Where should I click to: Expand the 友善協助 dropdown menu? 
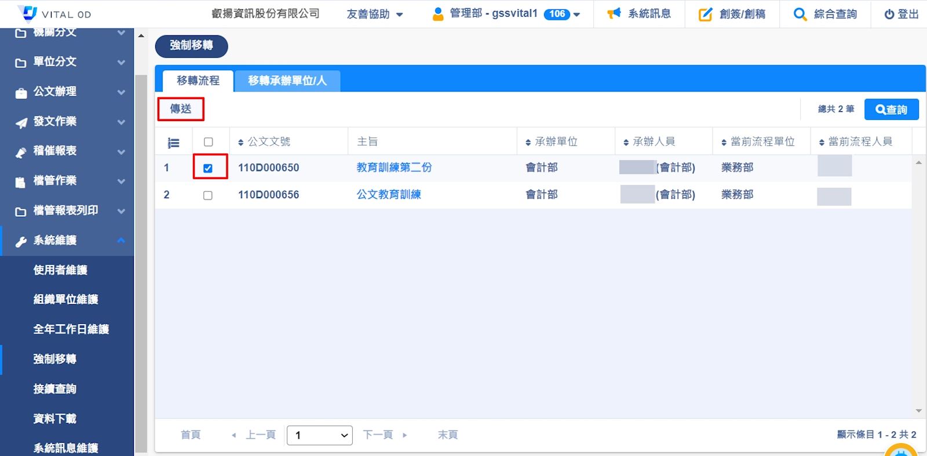pos(375,14)
